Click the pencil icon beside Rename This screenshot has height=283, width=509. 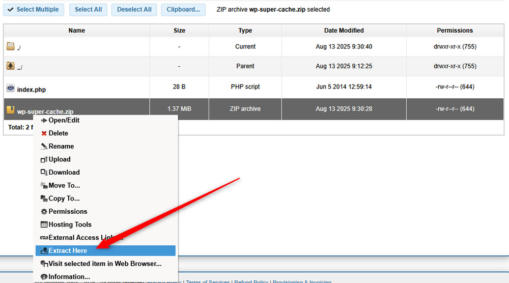coord(44,147)
